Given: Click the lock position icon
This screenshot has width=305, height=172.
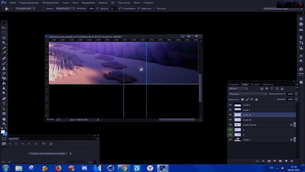Looking at the screenshot, I should pyautogui.click(x=252, y=99).
